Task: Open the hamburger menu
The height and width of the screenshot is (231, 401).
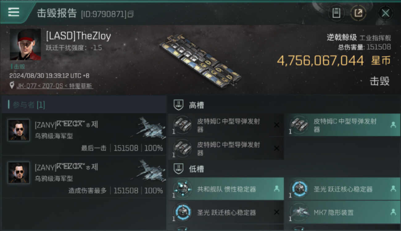Action: point(14,12)
